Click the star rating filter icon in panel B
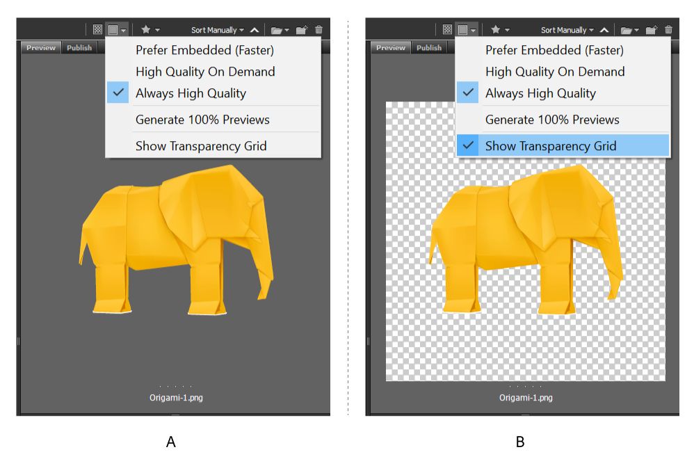 point(496,29)
